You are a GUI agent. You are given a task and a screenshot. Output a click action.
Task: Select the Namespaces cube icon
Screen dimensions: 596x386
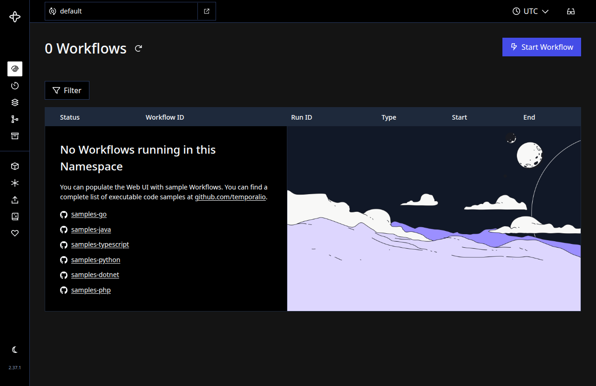point(14,166)
